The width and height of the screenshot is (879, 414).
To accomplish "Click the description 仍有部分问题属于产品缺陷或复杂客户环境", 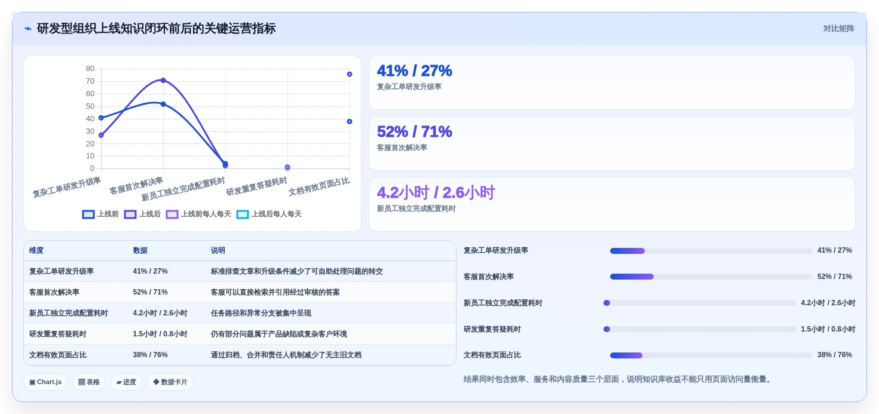I will pos(279,334).
